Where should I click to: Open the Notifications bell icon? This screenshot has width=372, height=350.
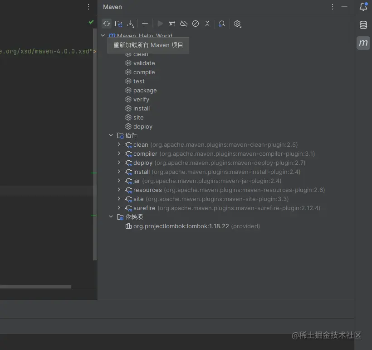coord(363,7)
